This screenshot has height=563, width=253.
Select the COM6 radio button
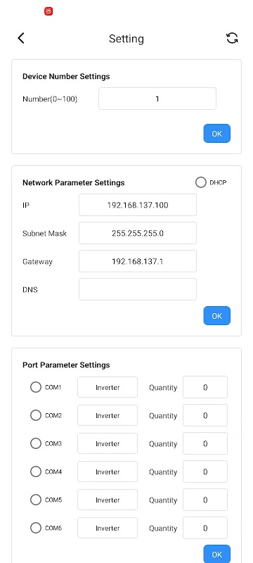click(x=35, y=528)
